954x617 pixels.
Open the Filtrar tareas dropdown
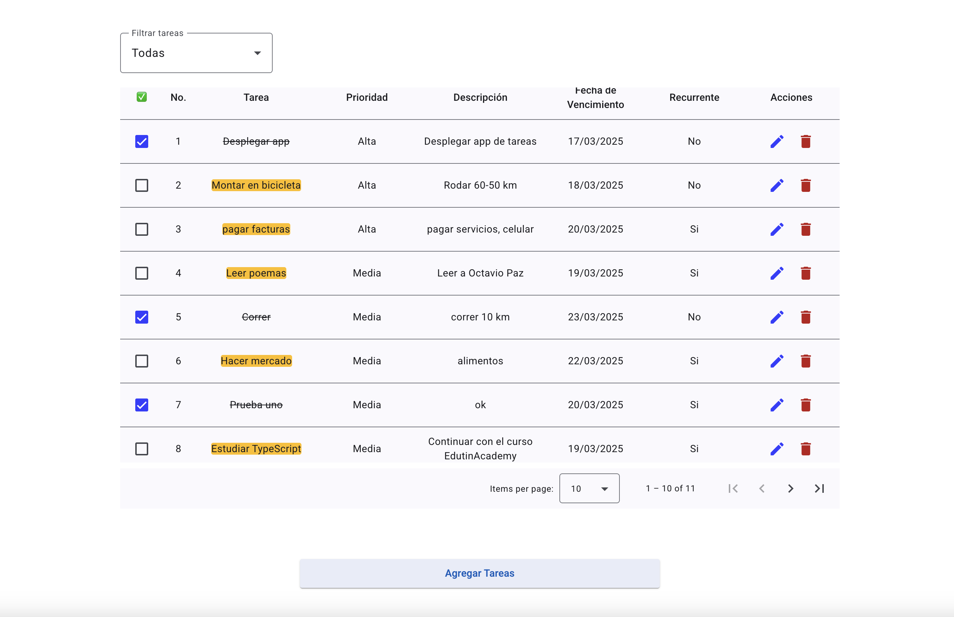click(196, 53)
